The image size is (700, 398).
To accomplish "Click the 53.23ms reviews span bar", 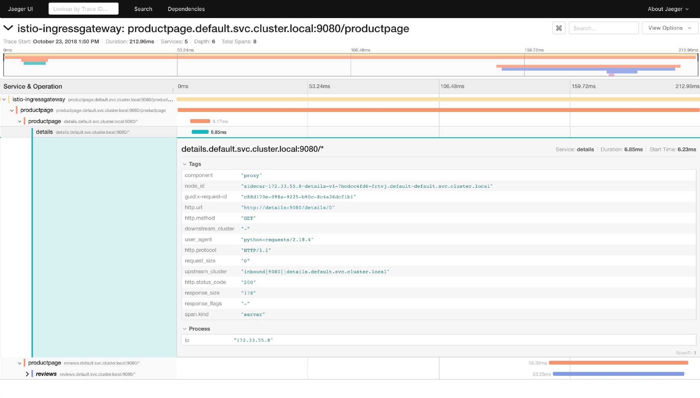I will pyautogui.click(x=618, y=374).
